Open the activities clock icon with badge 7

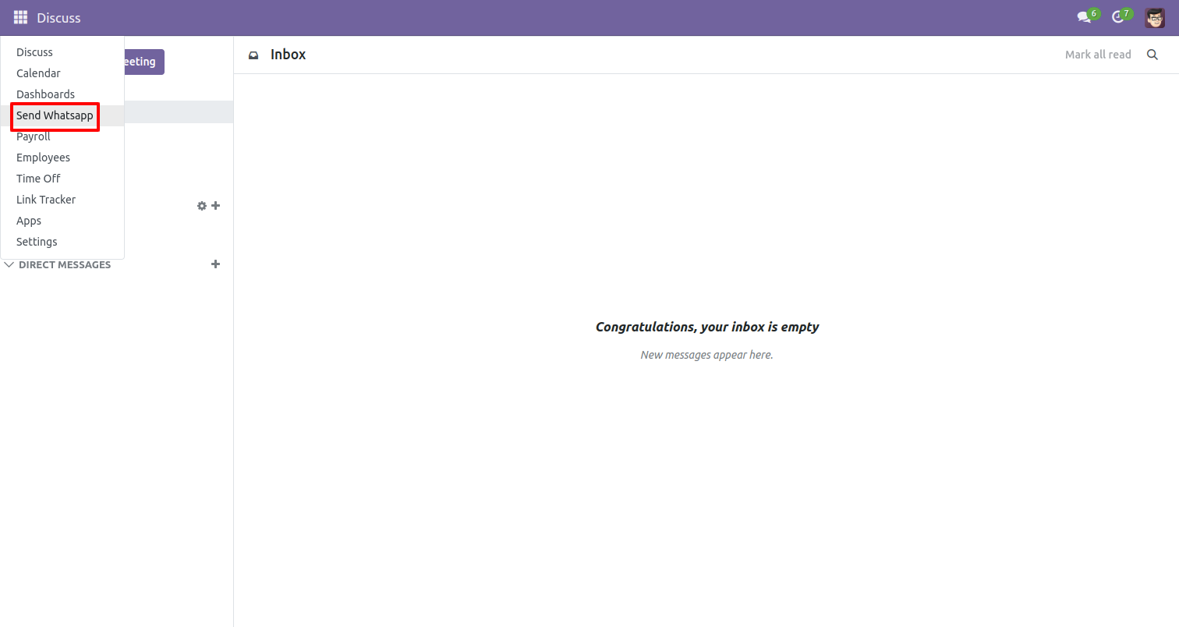(x=1121, y=16)
